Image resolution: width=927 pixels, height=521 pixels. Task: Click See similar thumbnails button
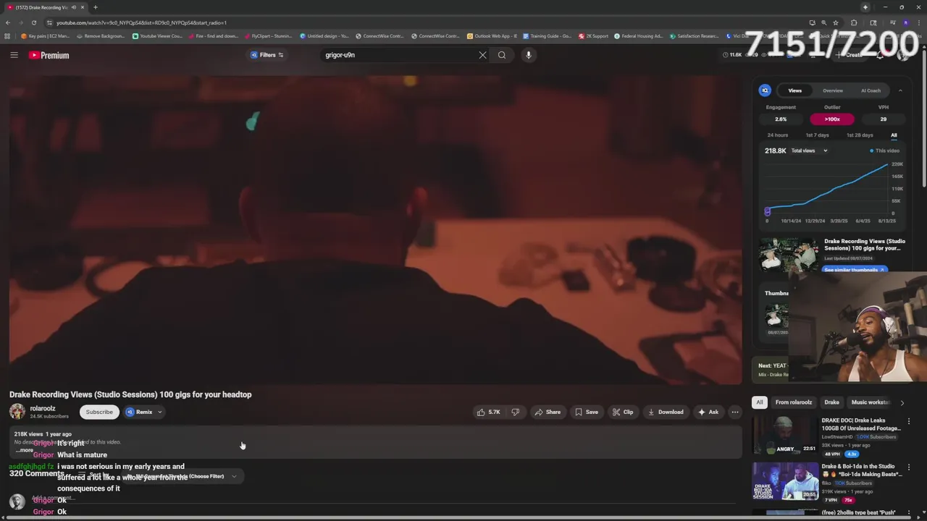[x=855, y=269]
